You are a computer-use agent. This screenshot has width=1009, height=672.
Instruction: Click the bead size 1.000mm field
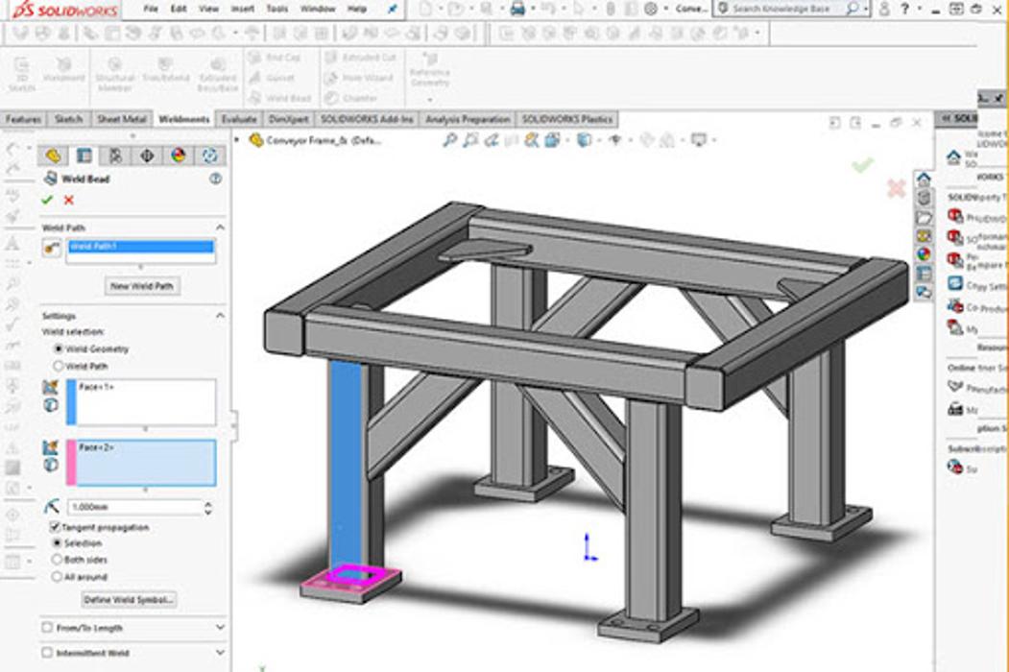[133, 507]
